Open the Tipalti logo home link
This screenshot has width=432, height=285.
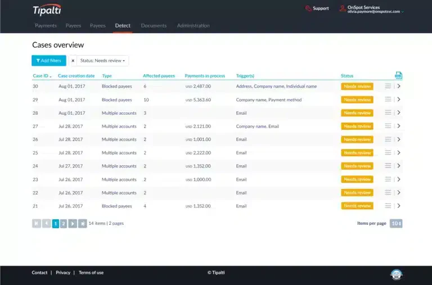(x=47, y=10)
